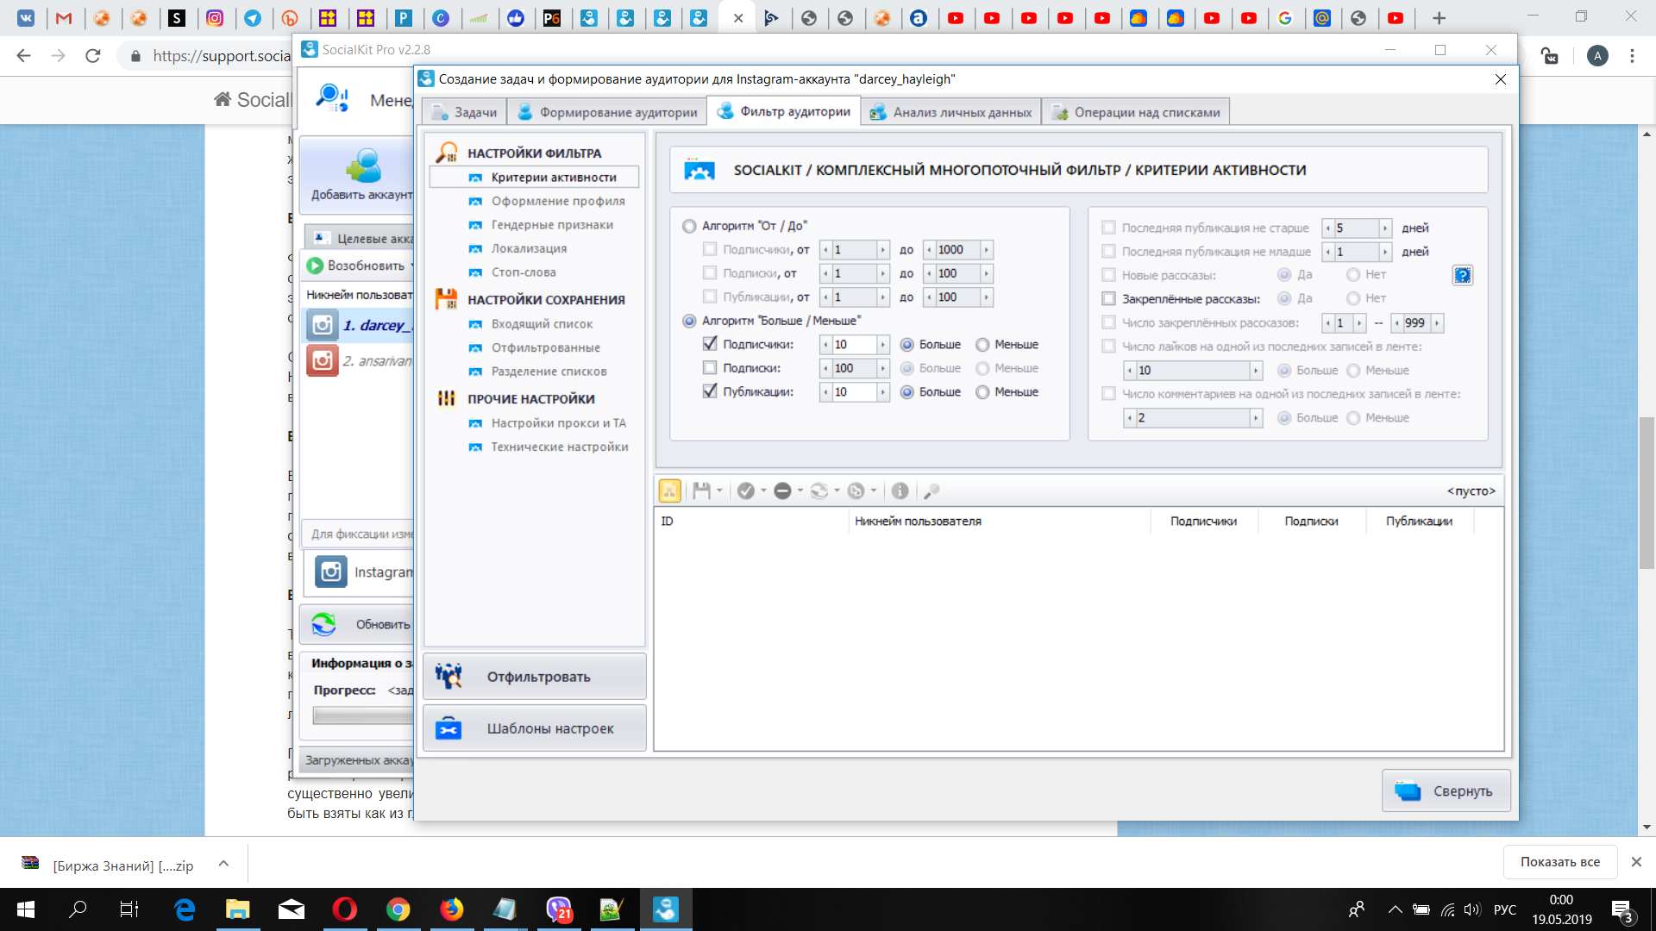The image size is (1656, 931).
Task: Select algorithm "Больше / Меньше" radio button
Action: tap(689, 321)
